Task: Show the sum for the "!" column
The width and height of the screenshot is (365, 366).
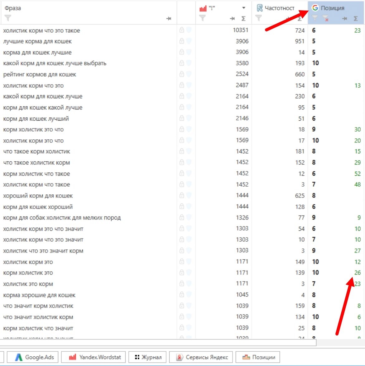Action: (x=243, y=18)
